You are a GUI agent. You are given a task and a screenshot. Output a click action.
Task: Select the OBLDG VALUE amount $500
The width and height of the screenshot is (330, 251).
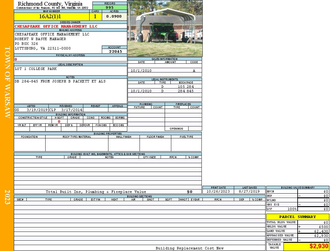point(323,227)
